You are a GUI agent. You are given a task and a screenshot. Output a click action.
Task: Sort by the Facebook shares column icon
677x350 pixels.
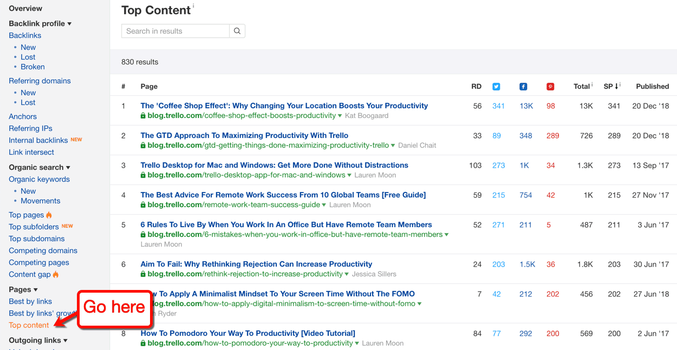523,86
